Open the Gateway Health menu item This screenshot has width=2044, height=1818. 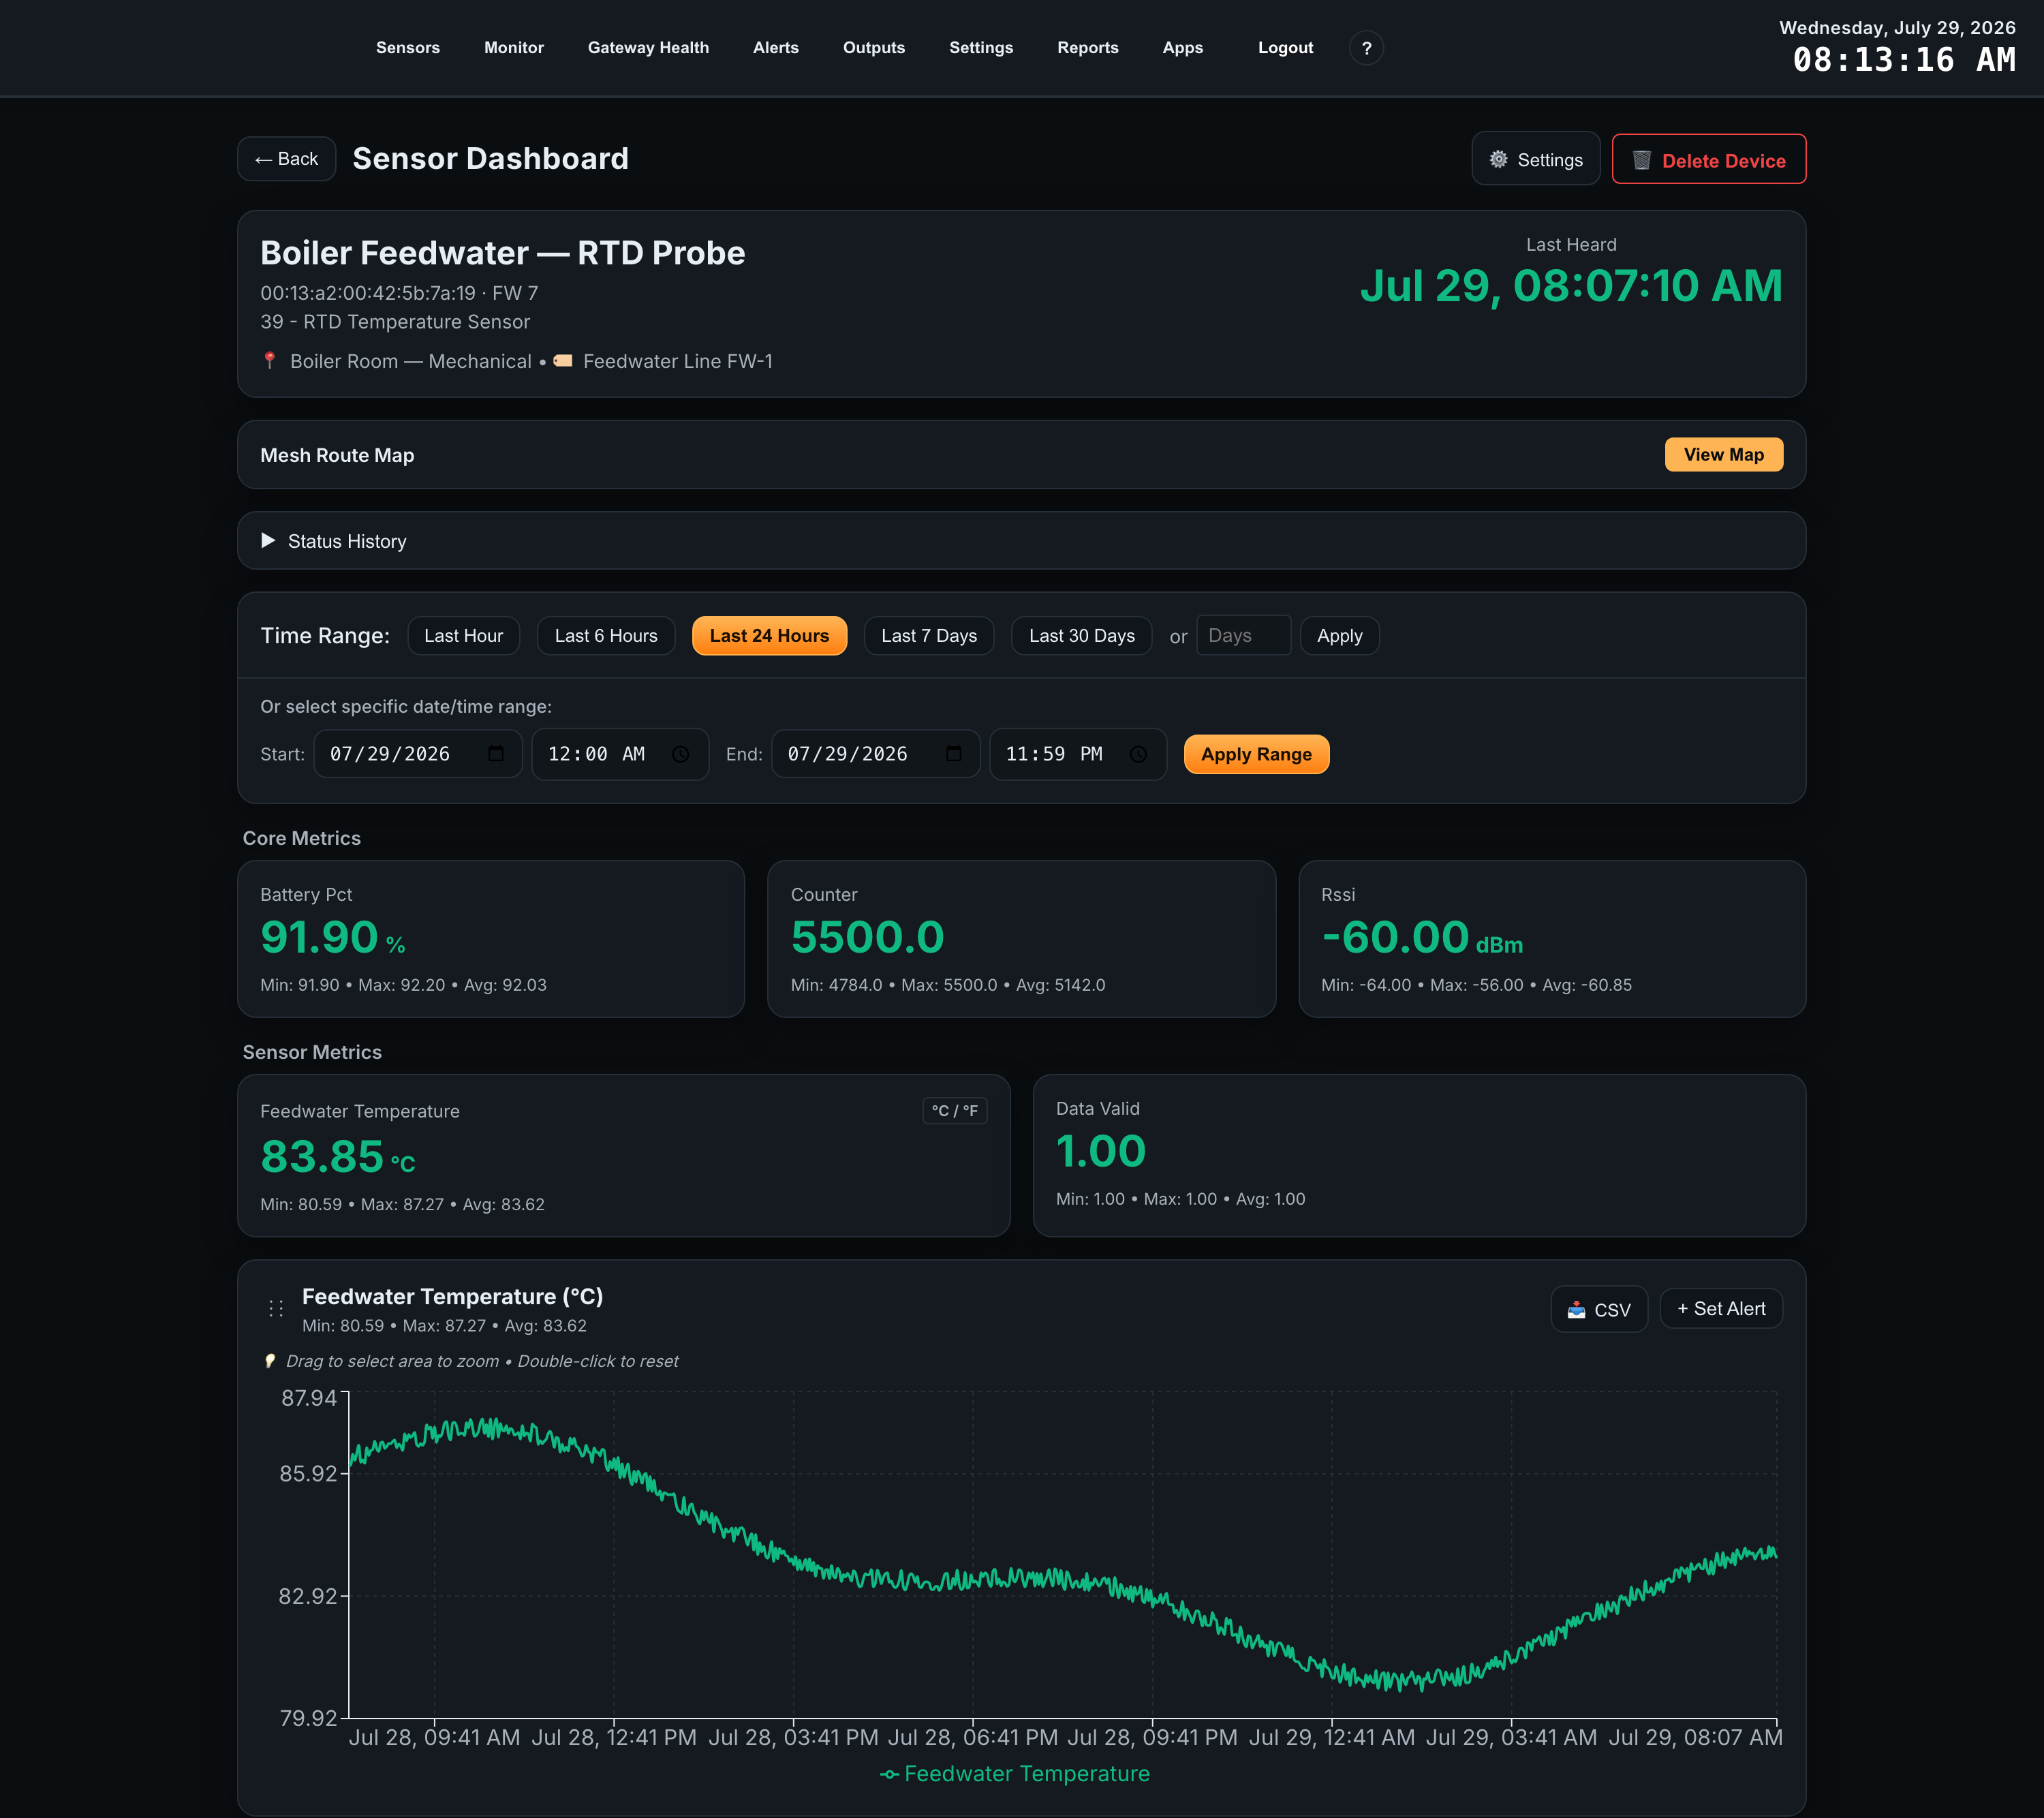point(648,48)
